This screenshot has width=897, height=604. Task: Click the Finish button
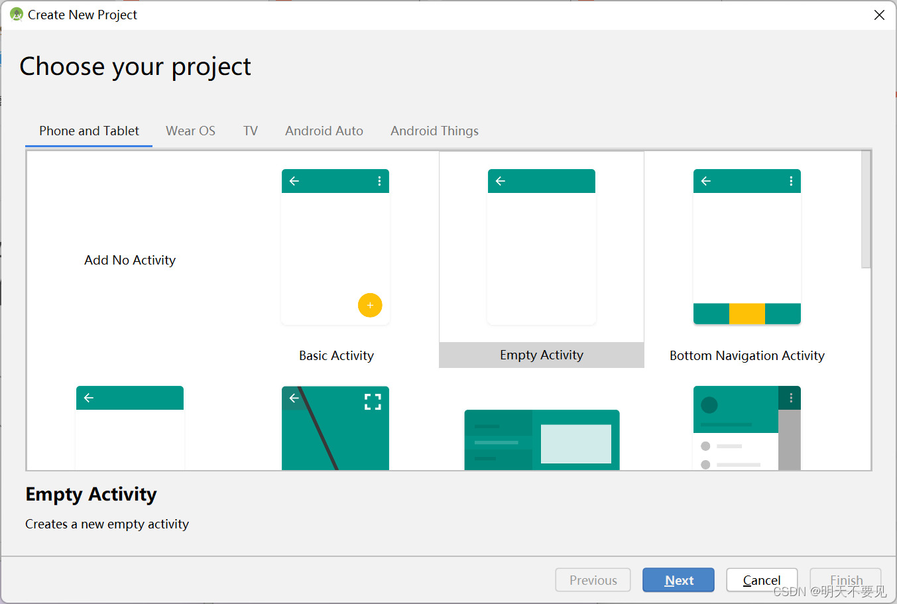point(846,580)
